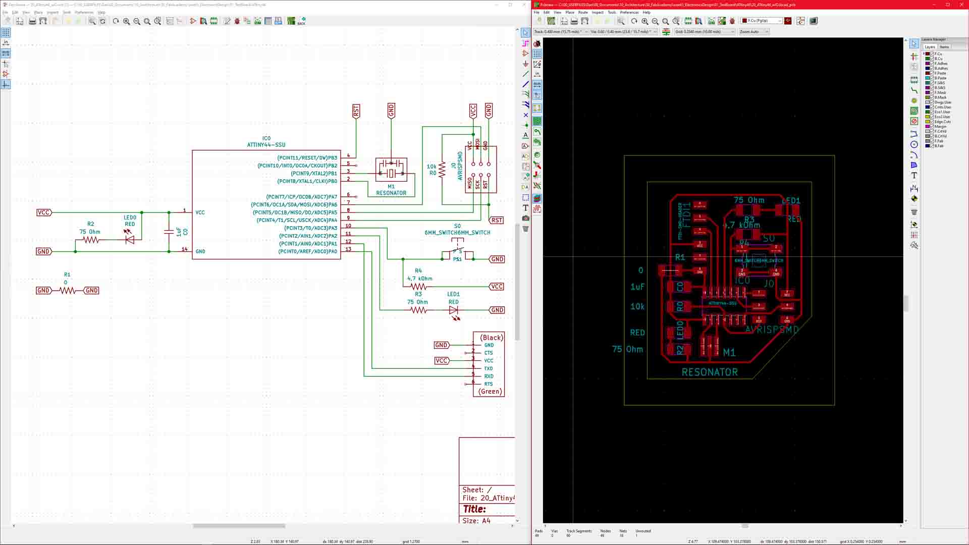Select Add Text tool in Pcbnew sidebar

point(914,176)
